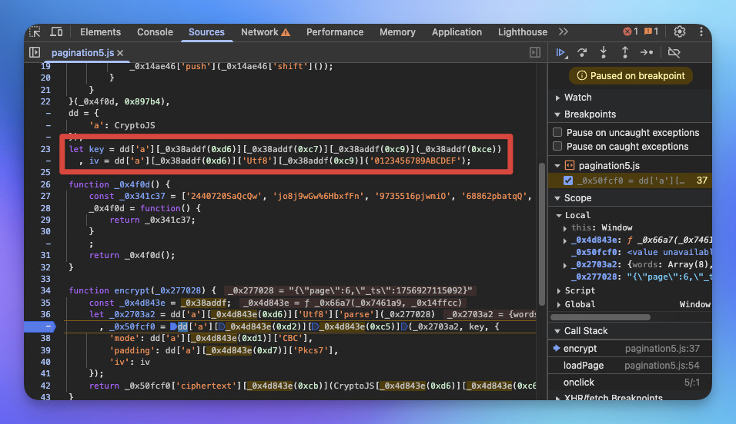Expand the Script scope
The image size is (736, 424).
pos(559,290)
